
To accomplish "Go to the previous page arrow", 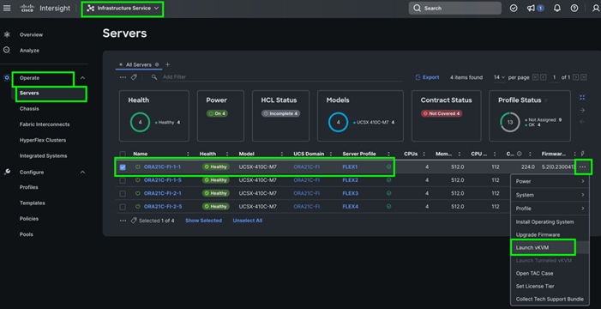I will tap(543, 77).
